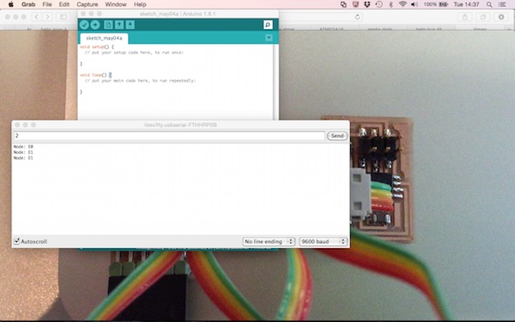Open the Window menu
Screen dimensions: 515x322
click(x=116, y=4)
